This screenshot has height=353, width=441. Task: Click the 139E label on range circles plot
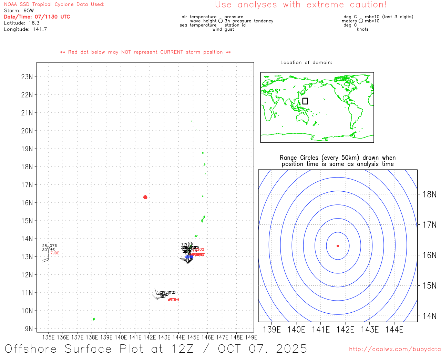[272, 330]
